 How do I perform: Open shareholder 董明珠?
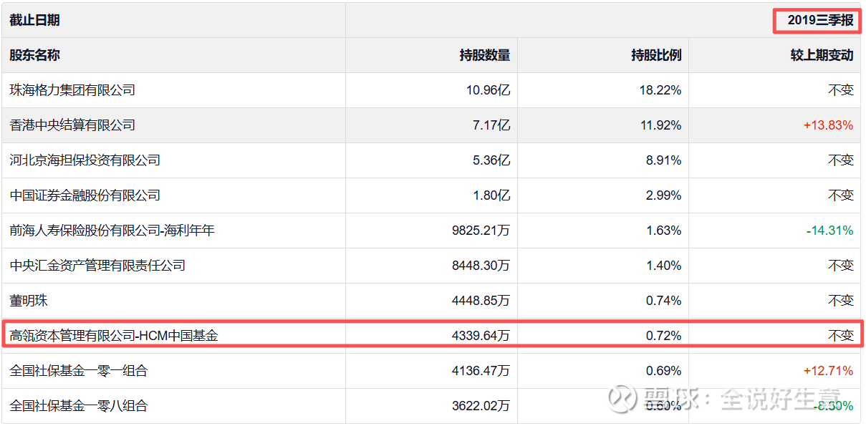point(29,301)
